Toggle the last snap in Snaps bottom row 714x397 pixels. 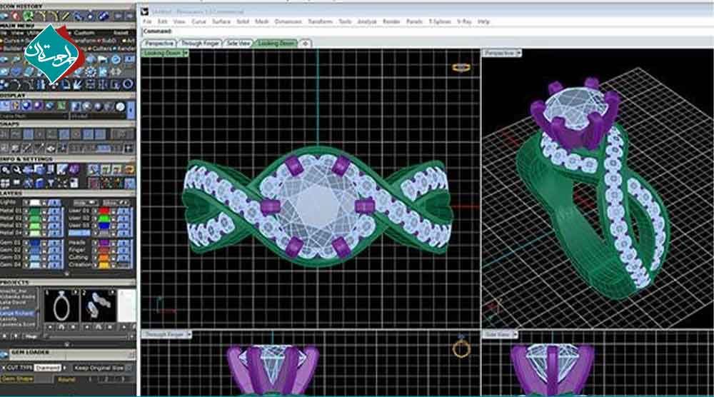[129, 148]
